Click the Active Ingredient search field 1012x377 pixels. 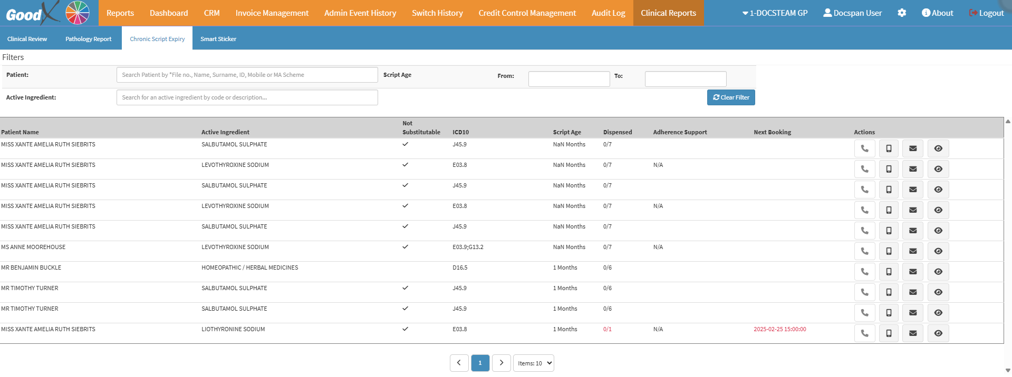point(247,97)
